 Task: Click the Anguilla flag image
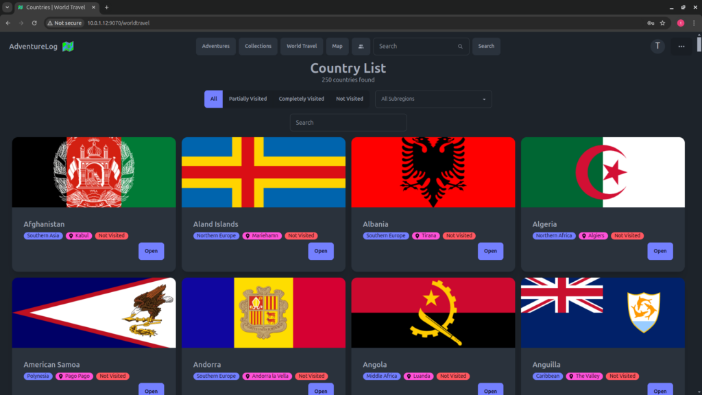(x=603, y=313)
